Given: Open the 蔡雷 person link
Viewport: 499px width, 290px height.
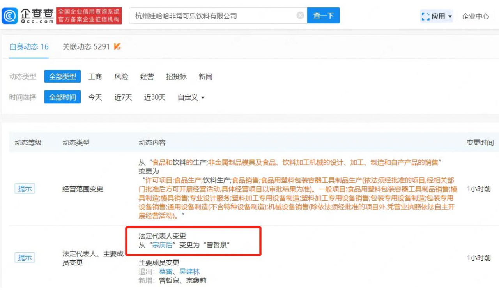Looking at the screenshot, I should 166,271.
